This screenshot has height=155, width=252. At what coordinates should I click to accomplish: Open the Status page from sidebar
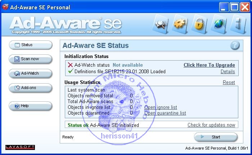click(x=31, y=45)
